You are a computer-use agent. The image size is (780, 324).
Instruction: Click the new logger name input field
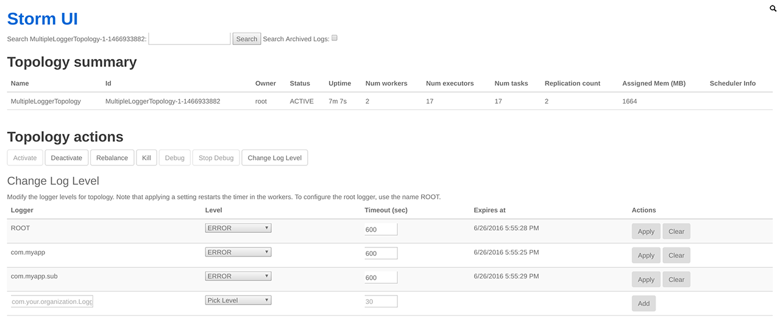pyautogui.click(x=52, y=302)
